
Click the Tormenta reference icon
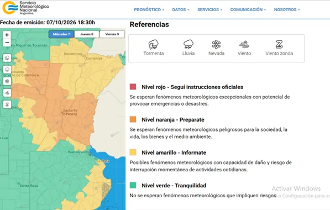click(154, 44)
